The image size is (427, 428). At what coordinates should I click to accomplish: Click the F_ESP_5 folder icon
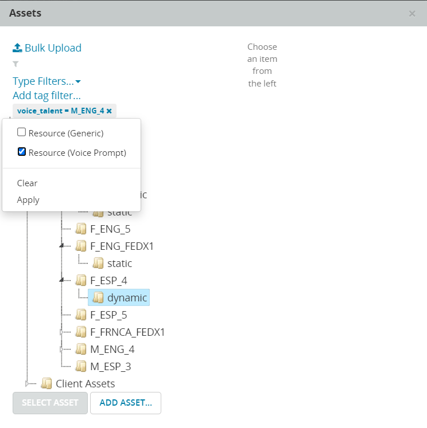81,315
